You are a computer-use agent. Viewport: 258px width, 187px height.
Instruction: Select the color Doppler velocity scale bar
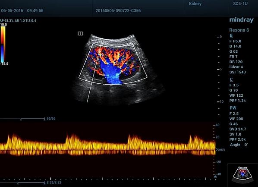(x=3, y=44)
